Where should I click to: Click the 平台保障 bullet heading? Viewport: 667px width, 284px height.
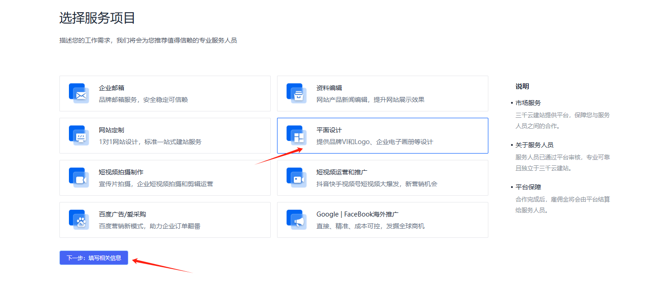coord(528,187)
